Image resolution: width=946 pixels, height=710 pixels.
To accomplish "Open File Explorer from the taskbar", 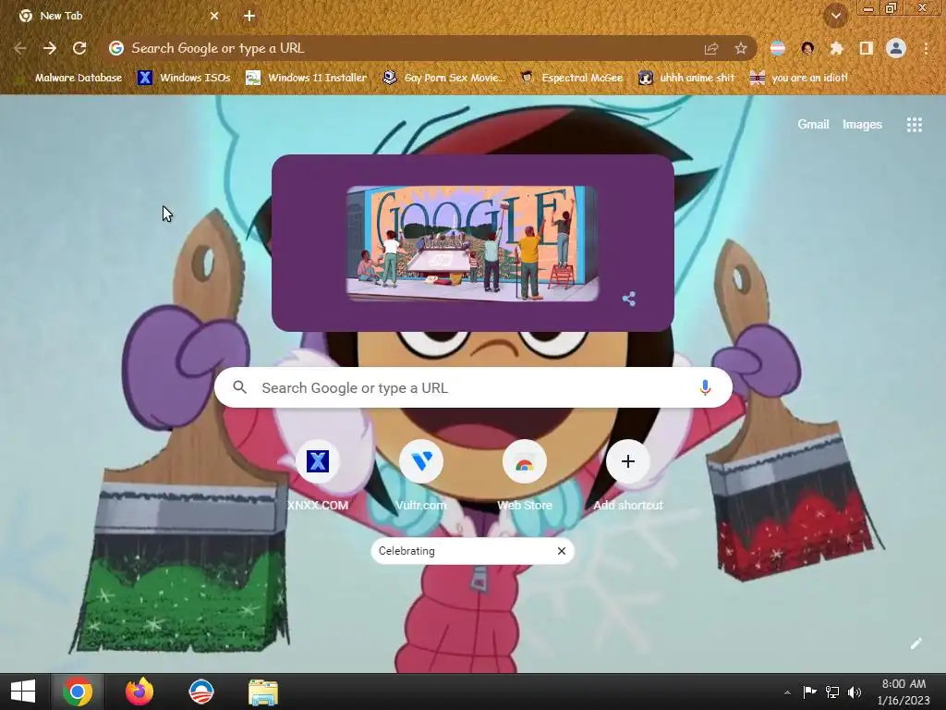I will coord(263,692).
